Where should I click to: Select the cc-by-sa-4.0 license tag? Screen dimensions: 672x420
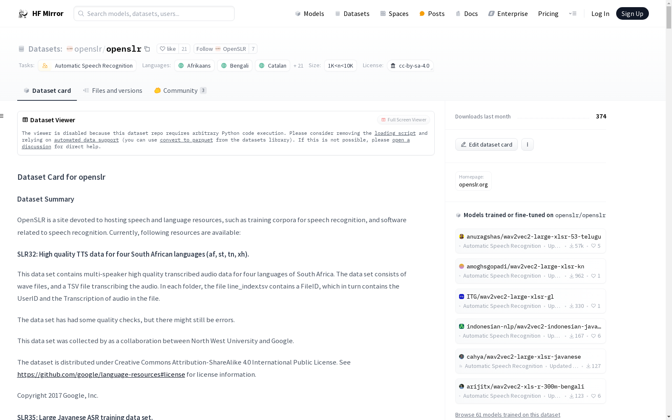410,66
